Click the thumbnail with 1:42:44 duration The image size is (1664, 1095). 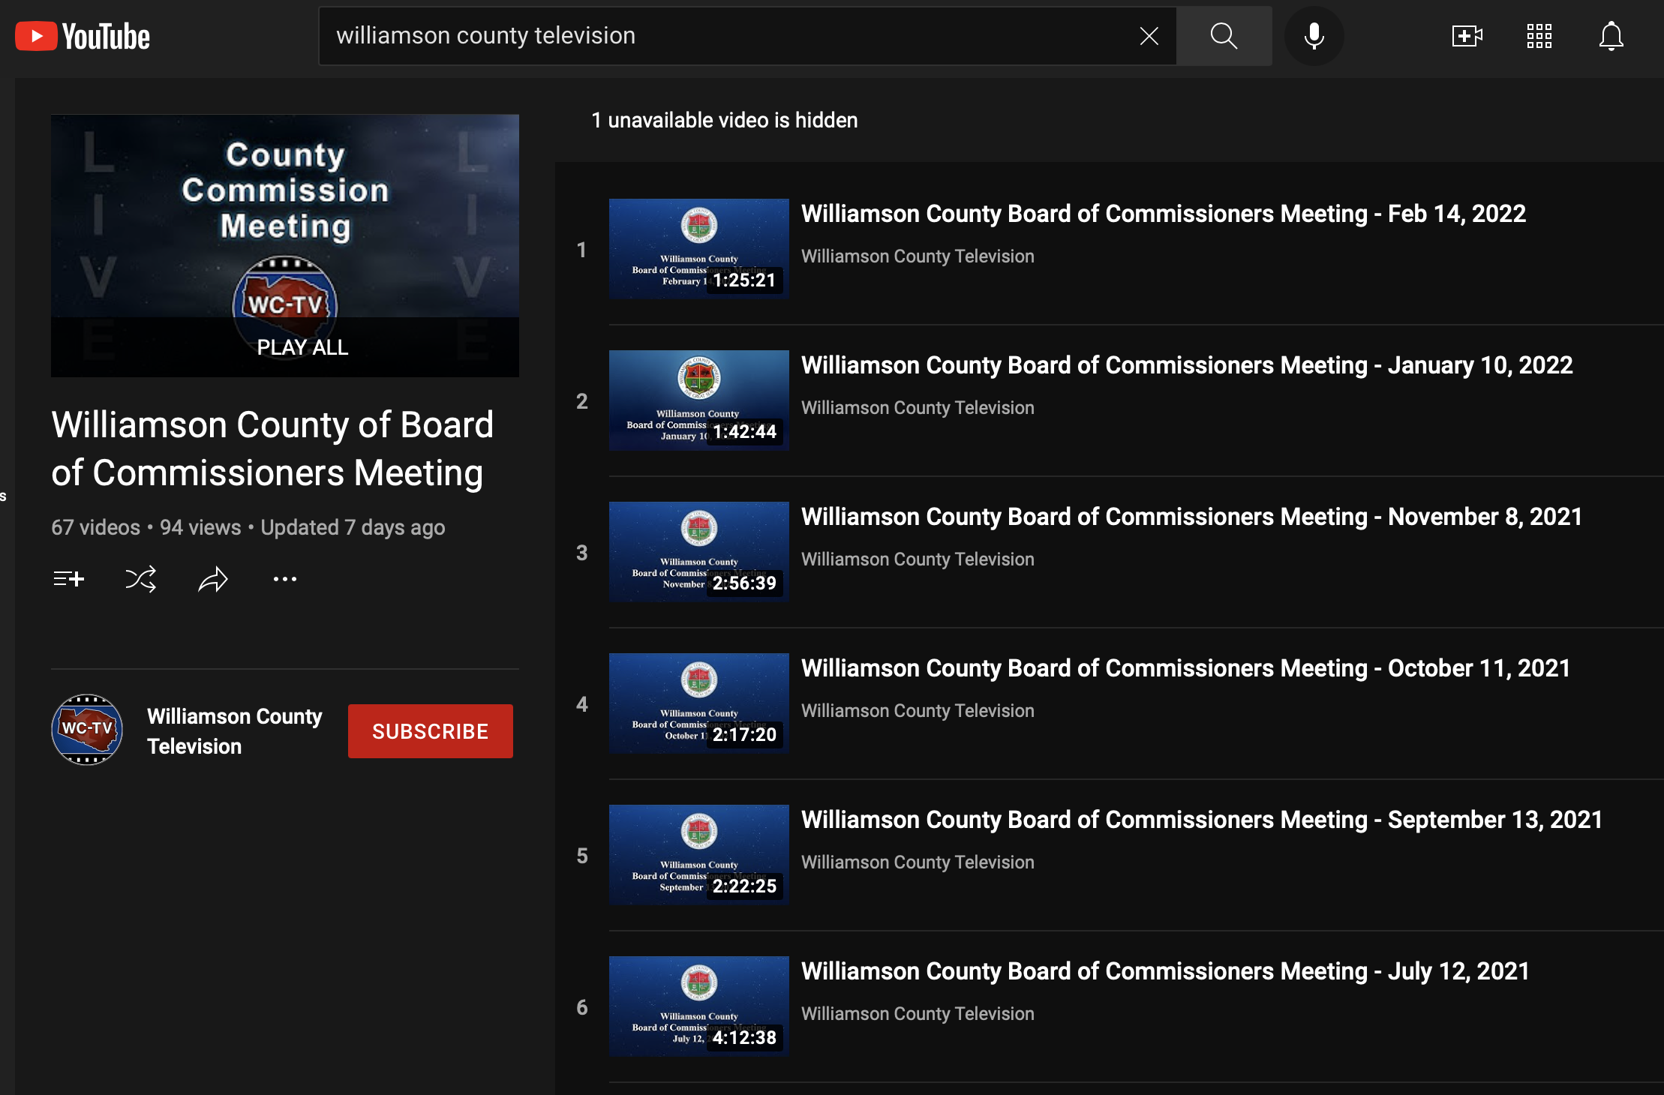coord(698,400)
